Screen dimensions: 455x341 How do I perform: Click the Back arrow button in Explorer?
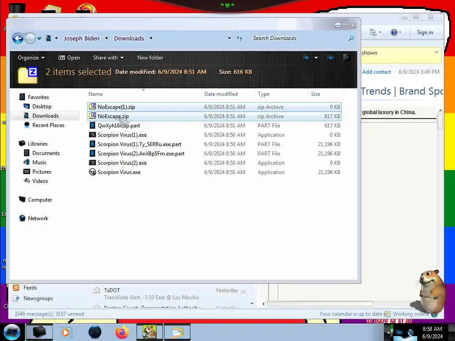click(18, 38)
